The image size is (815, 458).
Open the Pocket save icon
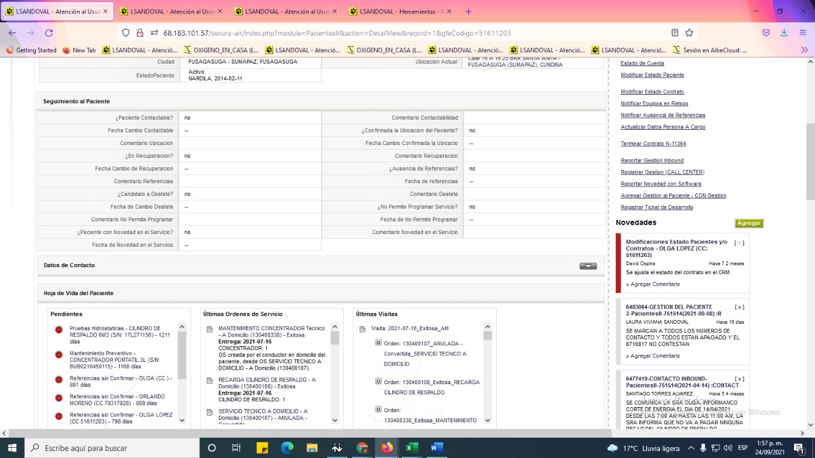[766, 32]
